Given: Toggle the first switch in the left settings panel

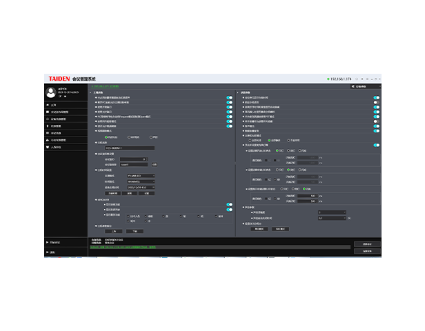Looking at the screenshot, I should point(229,98).
